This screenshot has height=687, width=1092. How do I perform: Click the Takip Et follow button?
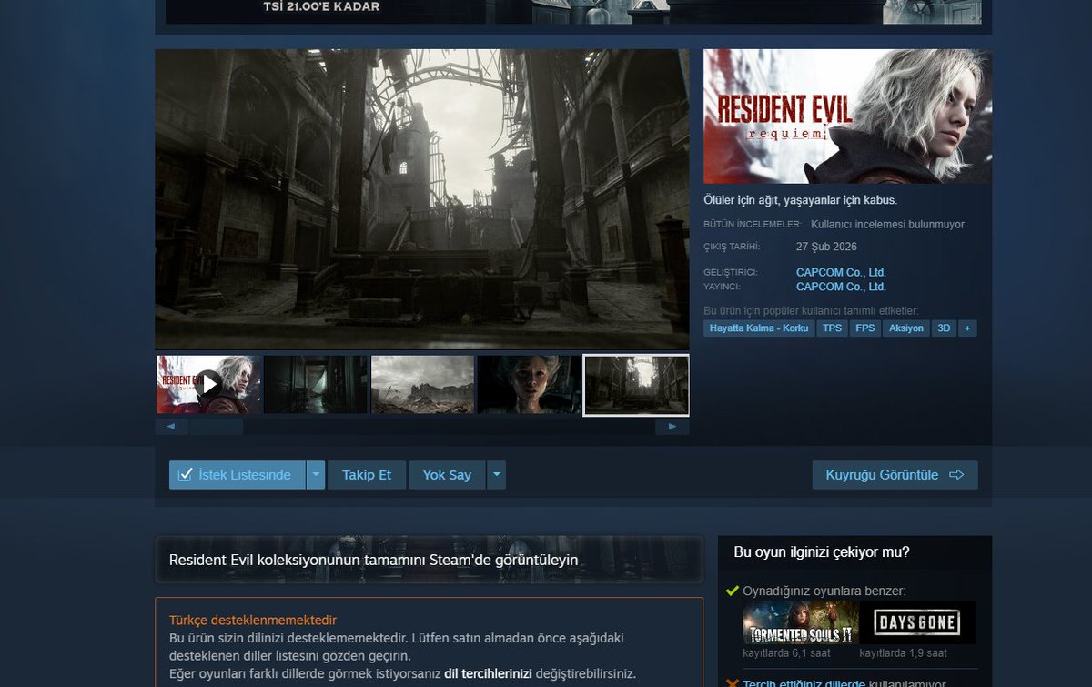point(367,475)
